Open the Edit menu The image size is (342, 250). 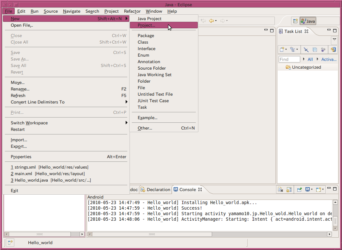[x=21, y=11]
